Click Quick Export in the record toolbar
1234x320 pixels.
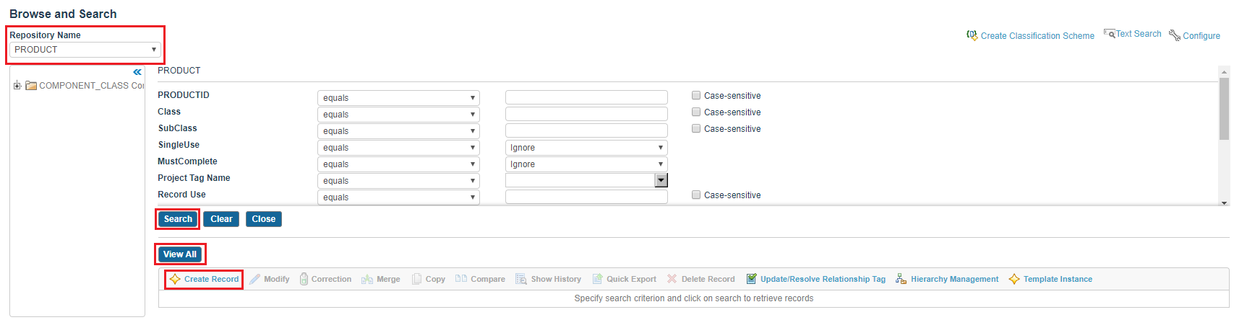click(625, 280)
